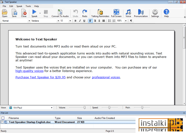Image resolution: width=186 pixels, height=133 pixels.
Task: Open the Edit menu
Action: pos(11,6)
